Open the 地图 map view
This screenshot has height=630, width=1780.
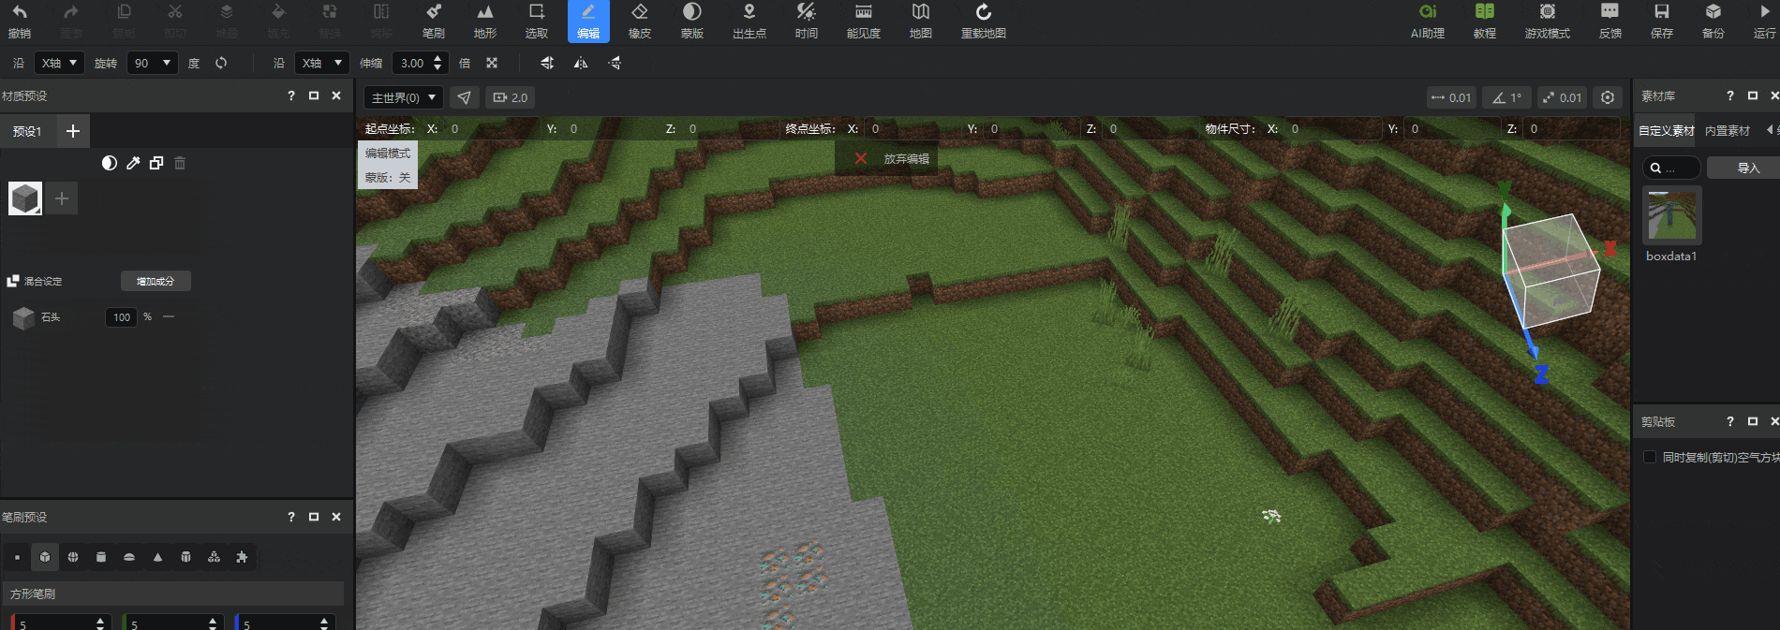(921, 21)
